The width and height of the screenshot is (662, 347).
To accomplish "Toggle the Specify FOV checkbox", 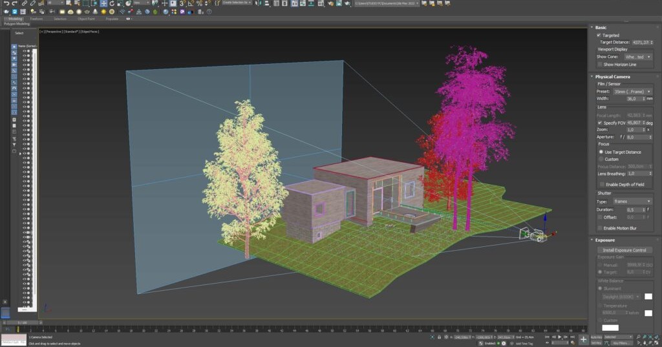I will (599, 123).
